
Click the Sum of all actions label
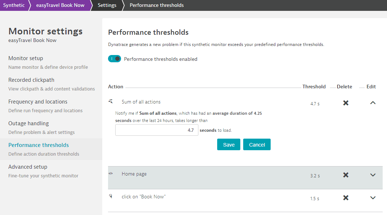pyautogui.click(x=141, y=102)
